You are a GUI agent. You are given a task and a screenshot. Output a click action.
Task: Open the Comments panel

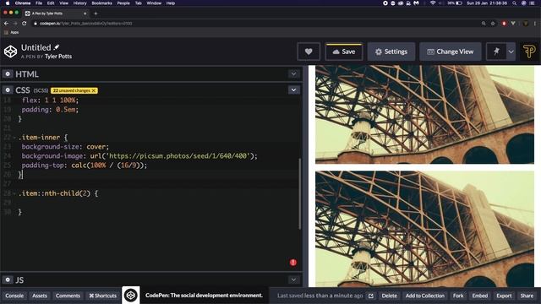(x=68, y=296)
